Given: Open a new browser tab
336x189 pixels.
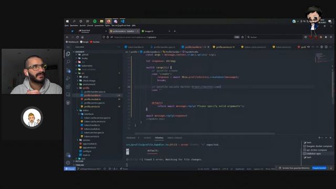Looking at the screenshot, I should point(175,31).
